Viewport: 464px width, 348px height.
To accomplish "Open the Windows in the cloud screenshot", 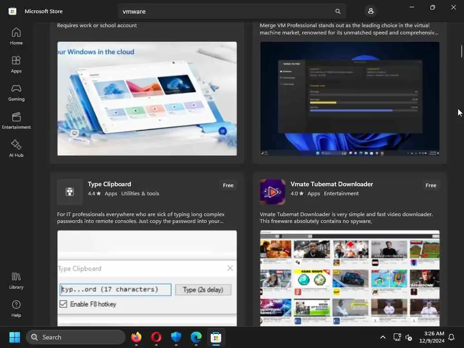I will (x=147, y=98).
